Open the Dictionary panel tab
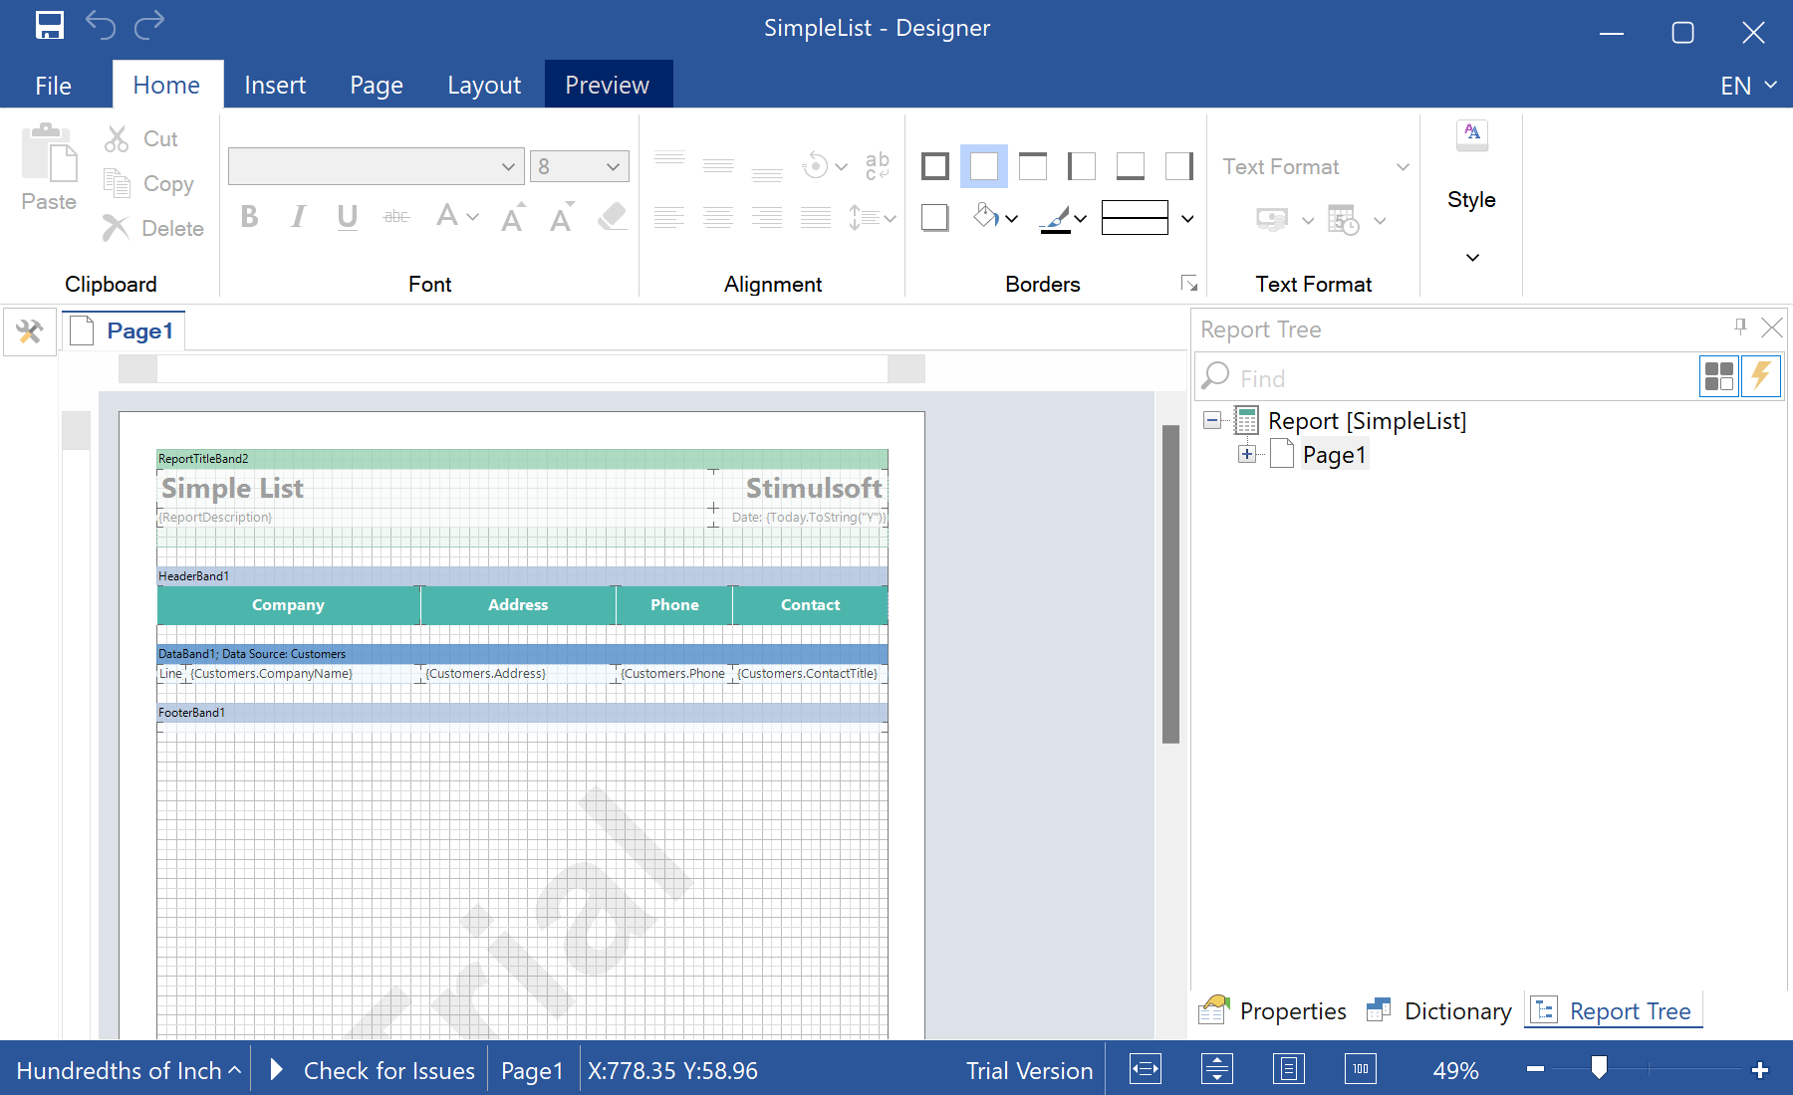The image size is (1793, 1095). coord(1439,1011)
